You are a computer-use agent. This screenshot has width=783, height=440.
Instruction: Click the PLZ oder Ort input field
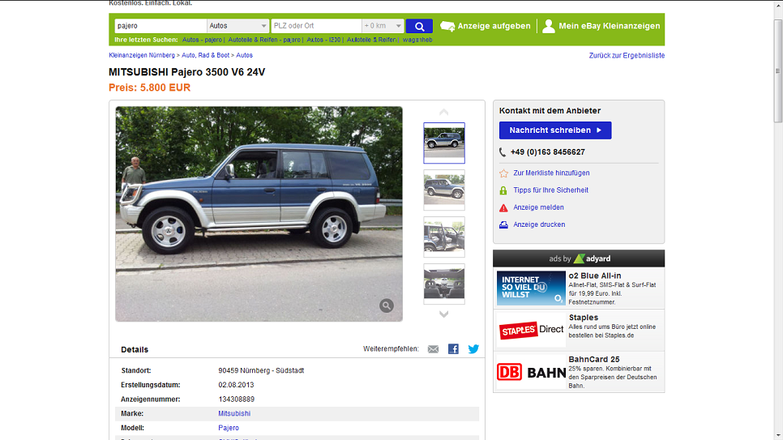(316, 26)
